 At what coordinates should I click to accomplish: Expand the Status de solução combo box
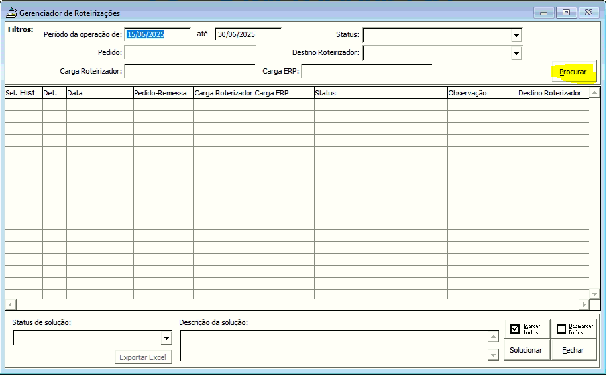click(166, 338)
